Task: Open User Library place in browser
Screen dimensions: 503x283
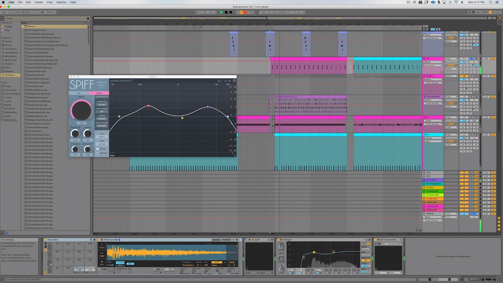Action: click(11, 90)
